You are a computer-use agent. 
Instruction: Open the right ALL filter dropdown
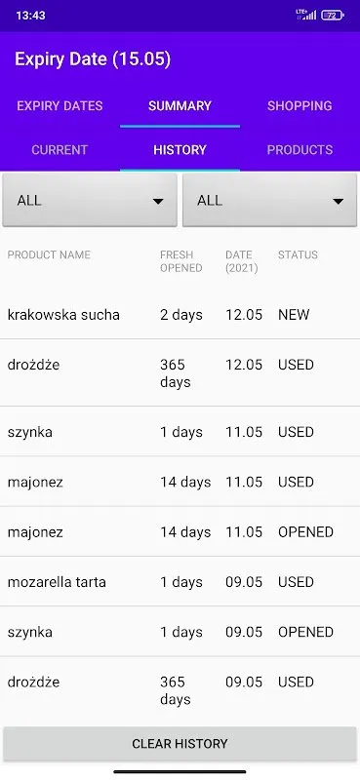pos(269,201)
